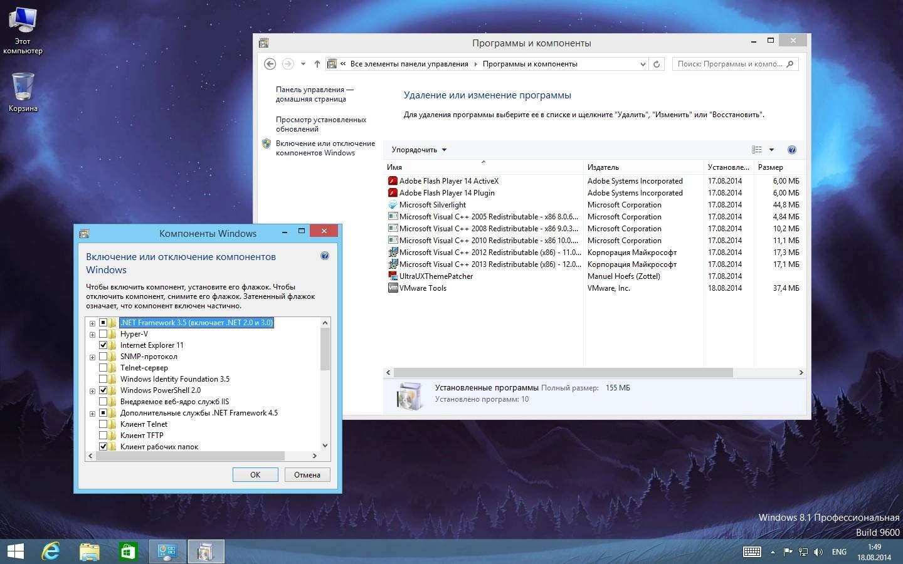
Task: Switch to Windows Components taskbar item
Action: 206,551
